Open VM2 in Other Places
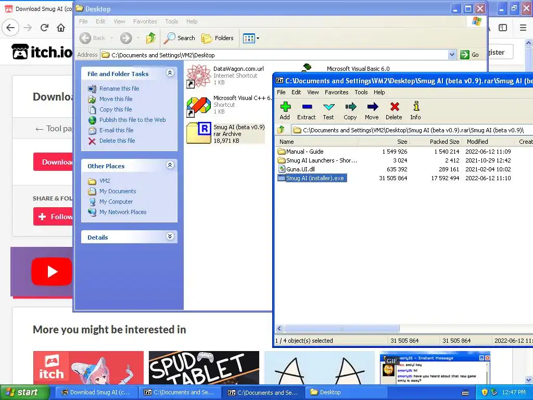Image resolution: width=533 pixels, height=400 pixels. click(105, 181)
